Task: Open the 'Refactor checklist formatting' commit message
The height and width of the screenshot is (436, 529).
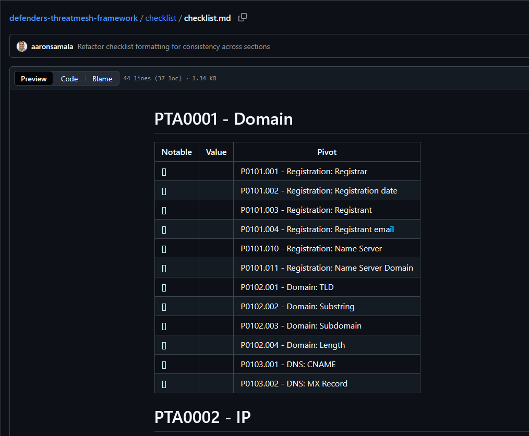Action: [x=174, y=46]
